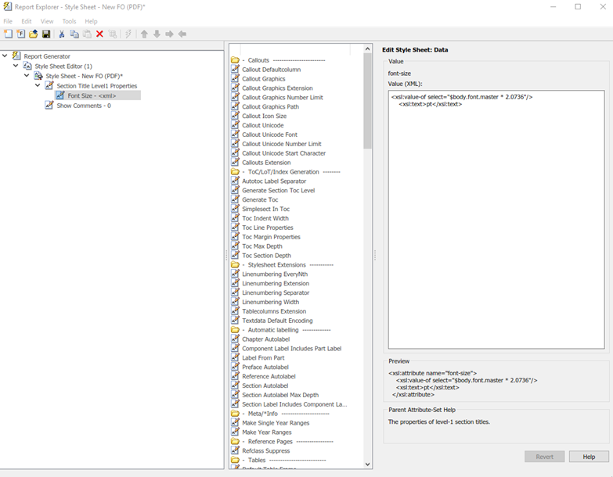Select Show Comments - 0 tree item
The image size is (613, 477).
pos(83,106)
